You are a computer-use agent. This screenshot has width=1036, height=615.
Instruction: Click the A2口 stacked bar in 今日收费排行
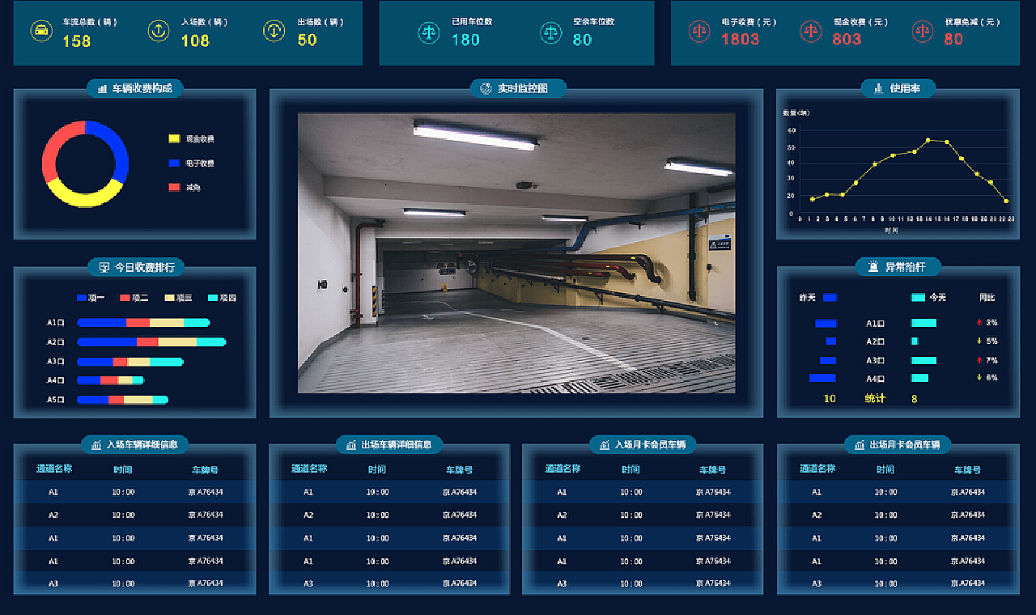coord(151,341)
